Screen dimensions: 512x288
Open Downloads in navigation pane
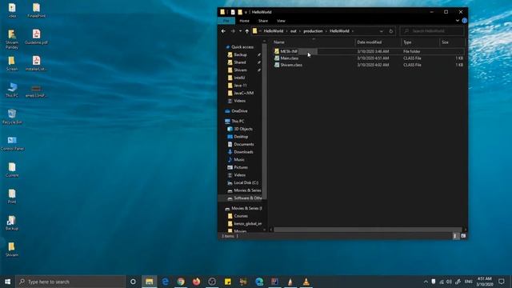click(243, 152)
